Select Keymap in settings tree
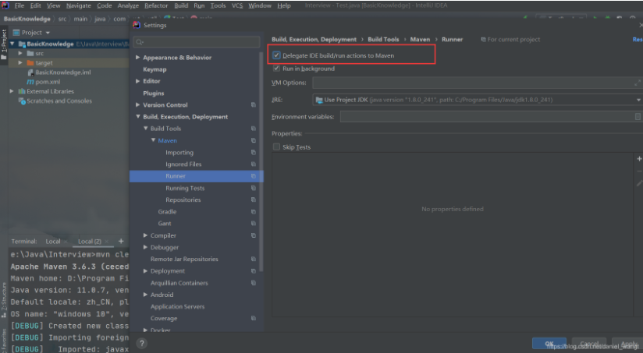 tap(155, 69)
